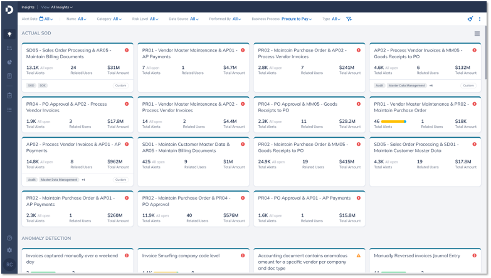Click $962M total amount on AP02 & AP01 card

coord(115,162)
